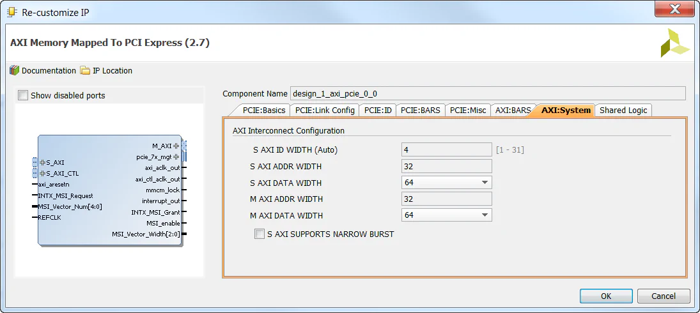This screenshot has width=700, height=313.
Task: Expand the pcie_7x_mgt interface plus icon
Action: 176,156
